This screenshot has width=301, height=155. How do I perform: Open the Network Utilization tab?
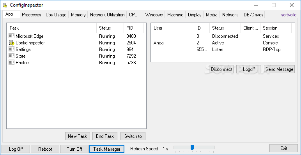pyautogui.click(x=107, y=15)
